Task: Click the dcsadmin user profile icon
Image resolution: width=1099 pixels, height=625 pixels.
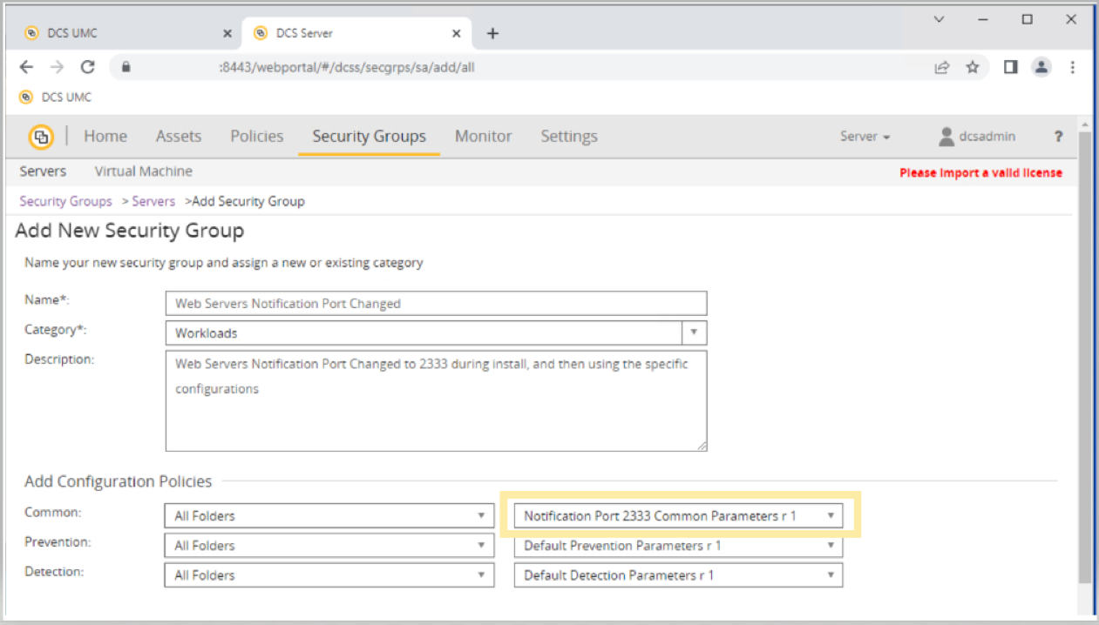Action: 946,137
